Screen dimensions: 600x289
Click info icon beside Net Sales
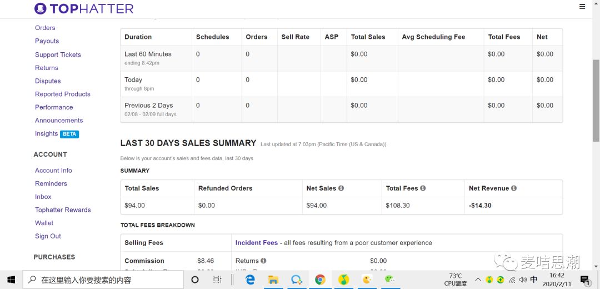(x=341, y=188)
